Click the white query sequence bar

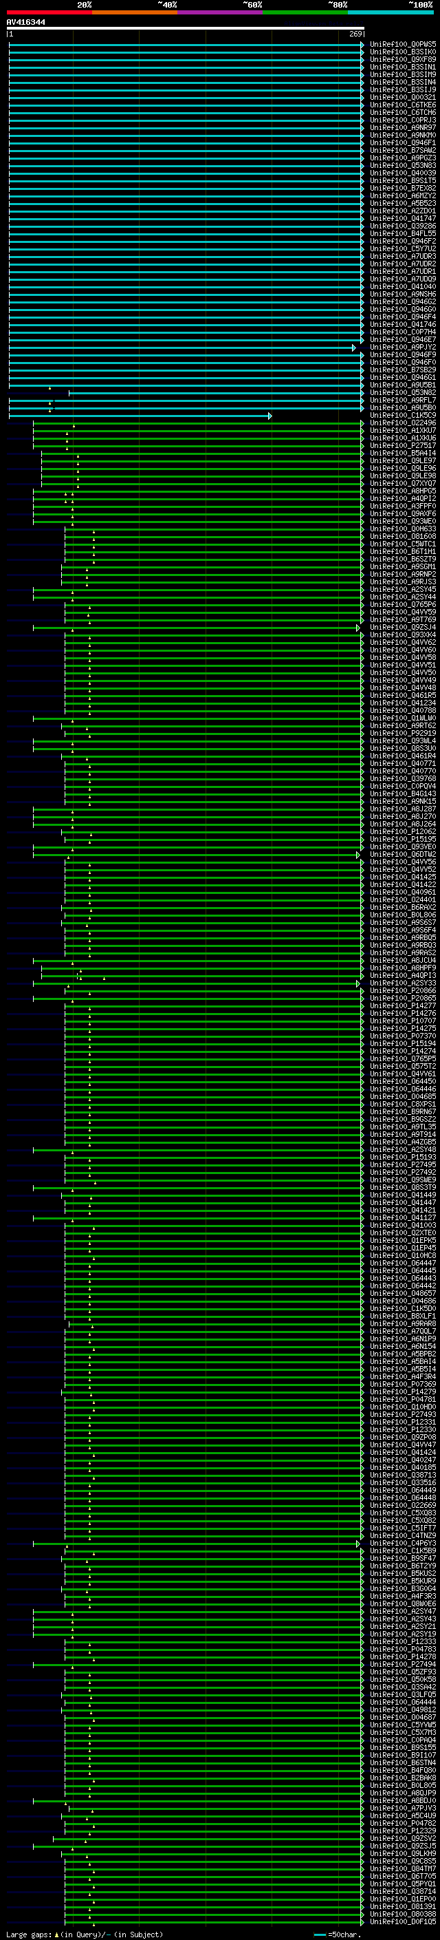pos(185,28)
